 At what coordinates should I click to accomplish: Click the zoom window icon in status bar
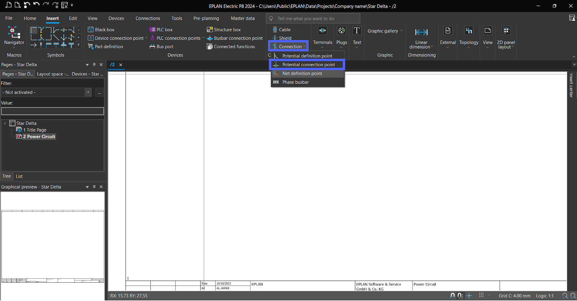(x=565, y=296)
